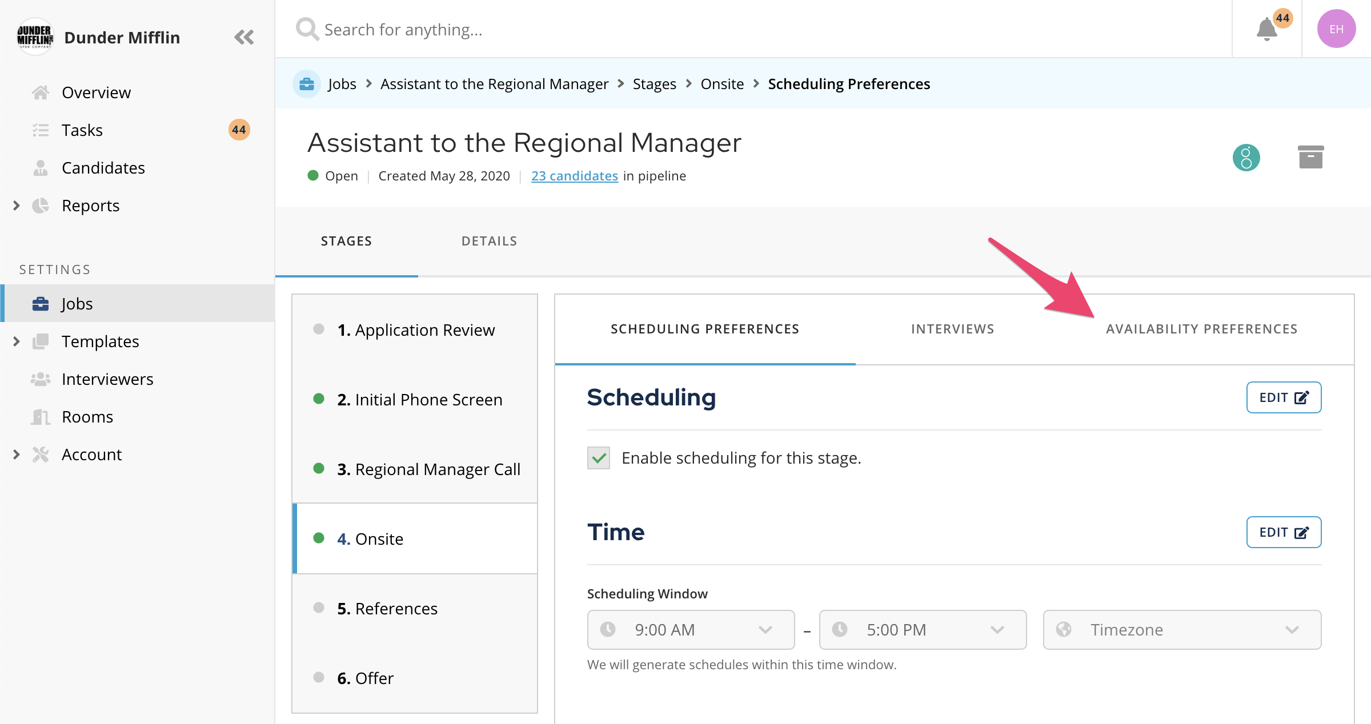Viewport: 1371px width, 724px height.
Task: Click the clock icon in 5:00 PM field
Action: click(840, 629)
